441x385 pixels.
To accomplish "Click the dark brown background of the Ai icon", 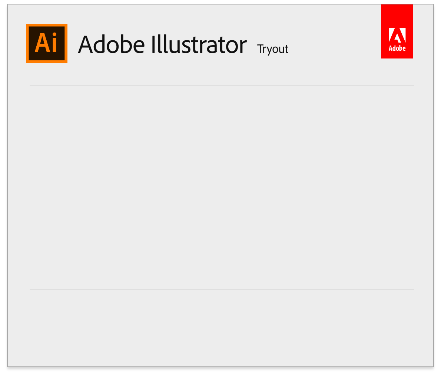I will click(47, 57).
